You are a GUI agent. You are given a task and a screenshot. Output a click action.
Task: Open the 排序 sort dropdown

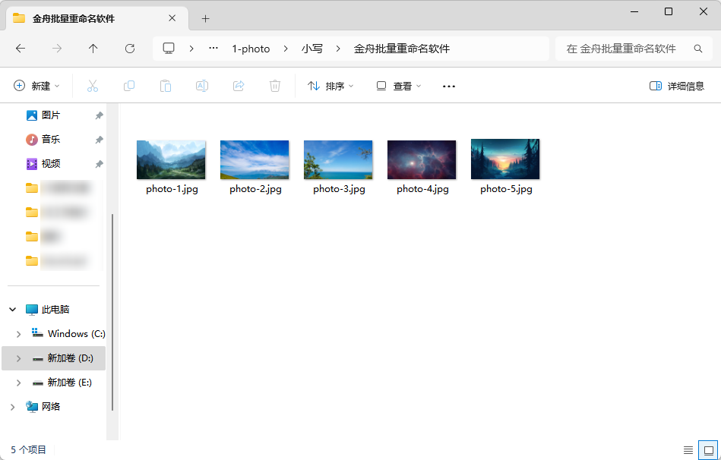point(330,86)
